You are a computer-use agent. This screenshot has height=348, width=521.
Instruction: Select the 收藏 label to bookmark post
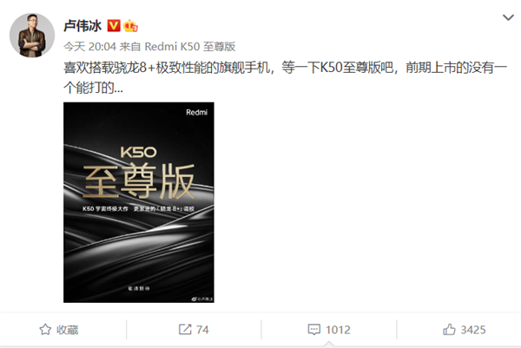[x=68, y=330]
